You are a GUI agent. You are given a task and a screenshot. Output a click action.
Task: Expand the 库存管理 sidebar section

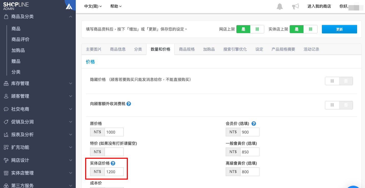coord(71,83)
